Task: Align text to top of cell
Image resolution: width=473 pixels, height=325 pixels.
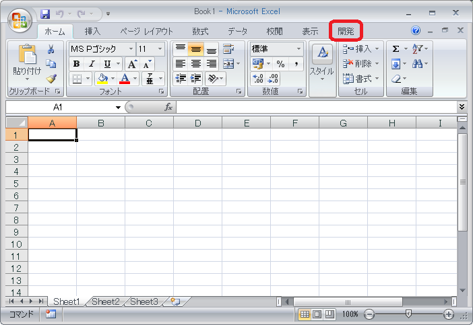Action: [181, 49]
